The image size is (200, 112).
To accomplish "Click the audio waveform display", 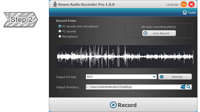I will click(x=125, y=57).
